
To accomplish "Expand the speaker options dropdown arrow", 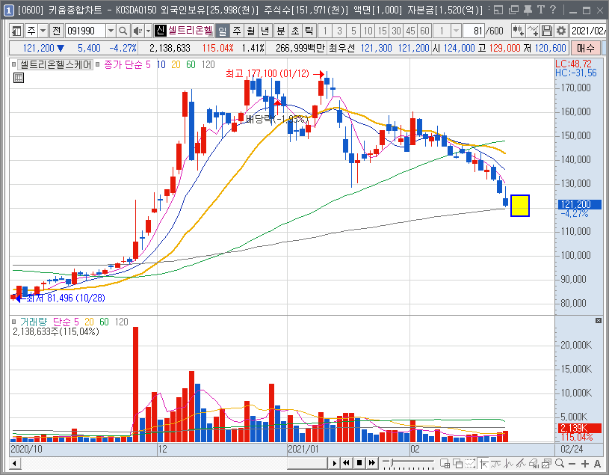I will coord(148,31).
